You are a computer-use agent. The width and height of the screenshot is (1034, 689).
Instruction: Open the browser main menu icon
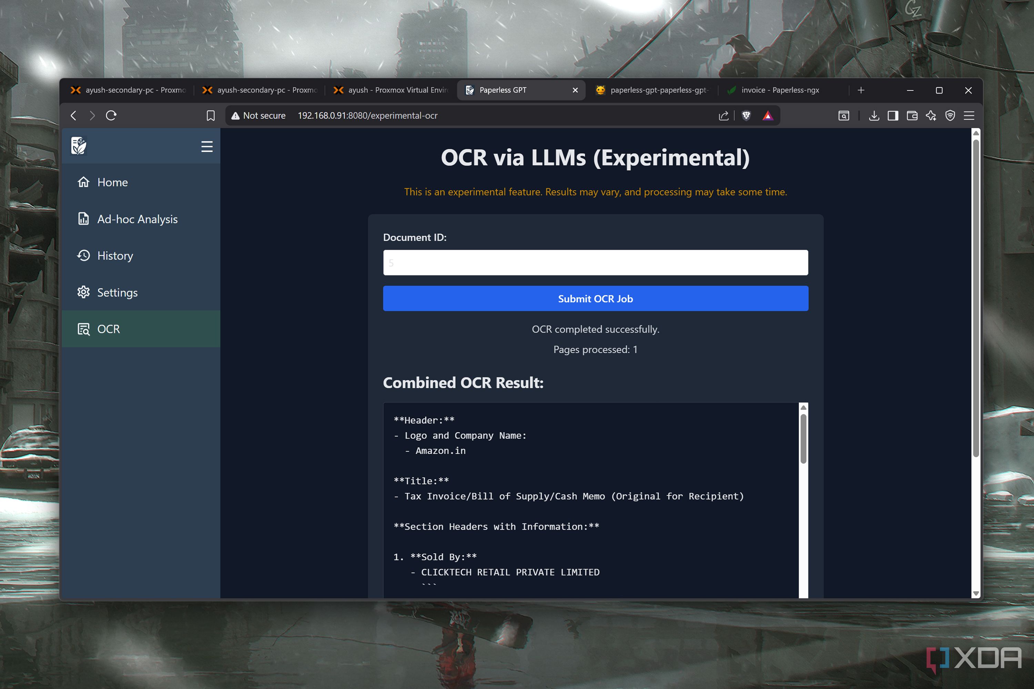pos(969,115)
